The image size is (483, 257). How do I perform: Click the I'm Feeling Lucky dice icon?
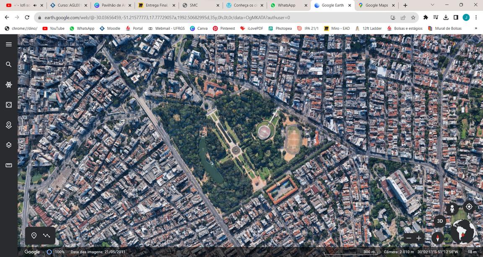pos(9,105)
